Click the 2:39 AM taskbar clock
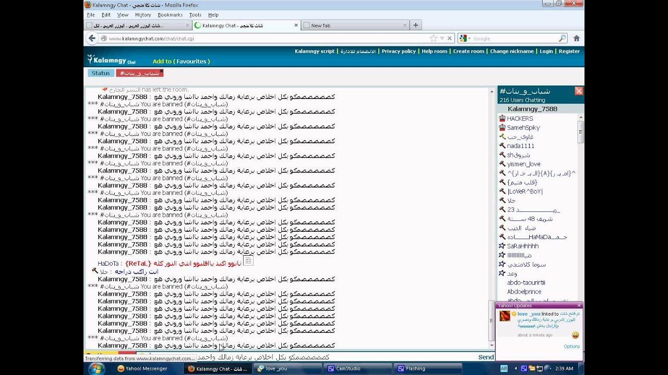 [564, 368]
